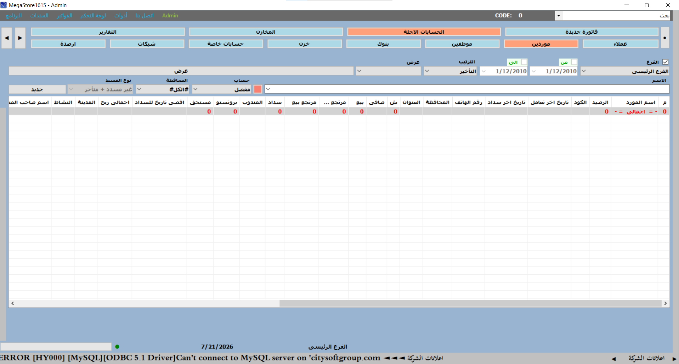Open the السندات menu

coord(39,16)
